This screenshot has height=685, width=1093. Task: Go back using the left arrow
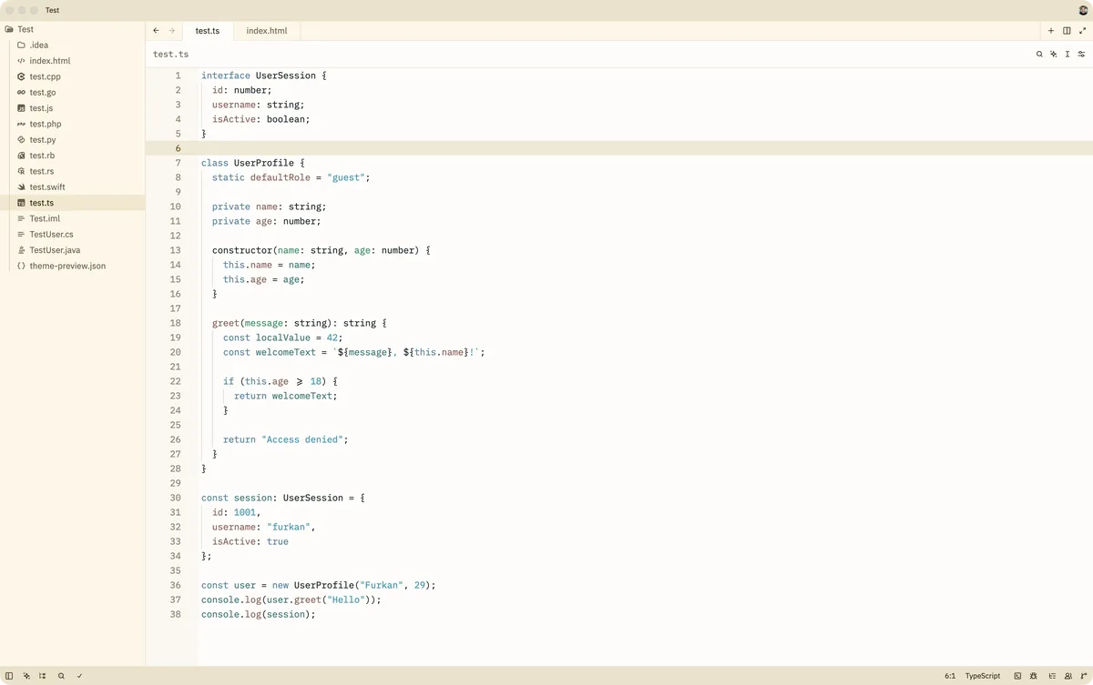156,30
